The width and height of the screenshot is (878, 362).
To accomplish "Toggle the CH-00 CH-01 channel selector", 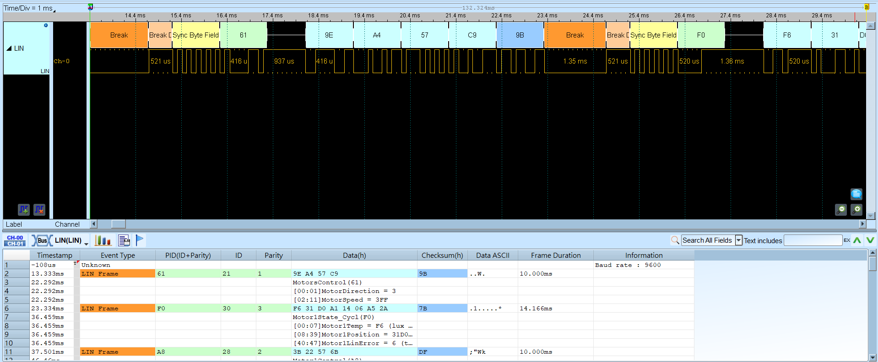I will coord(15,241).
